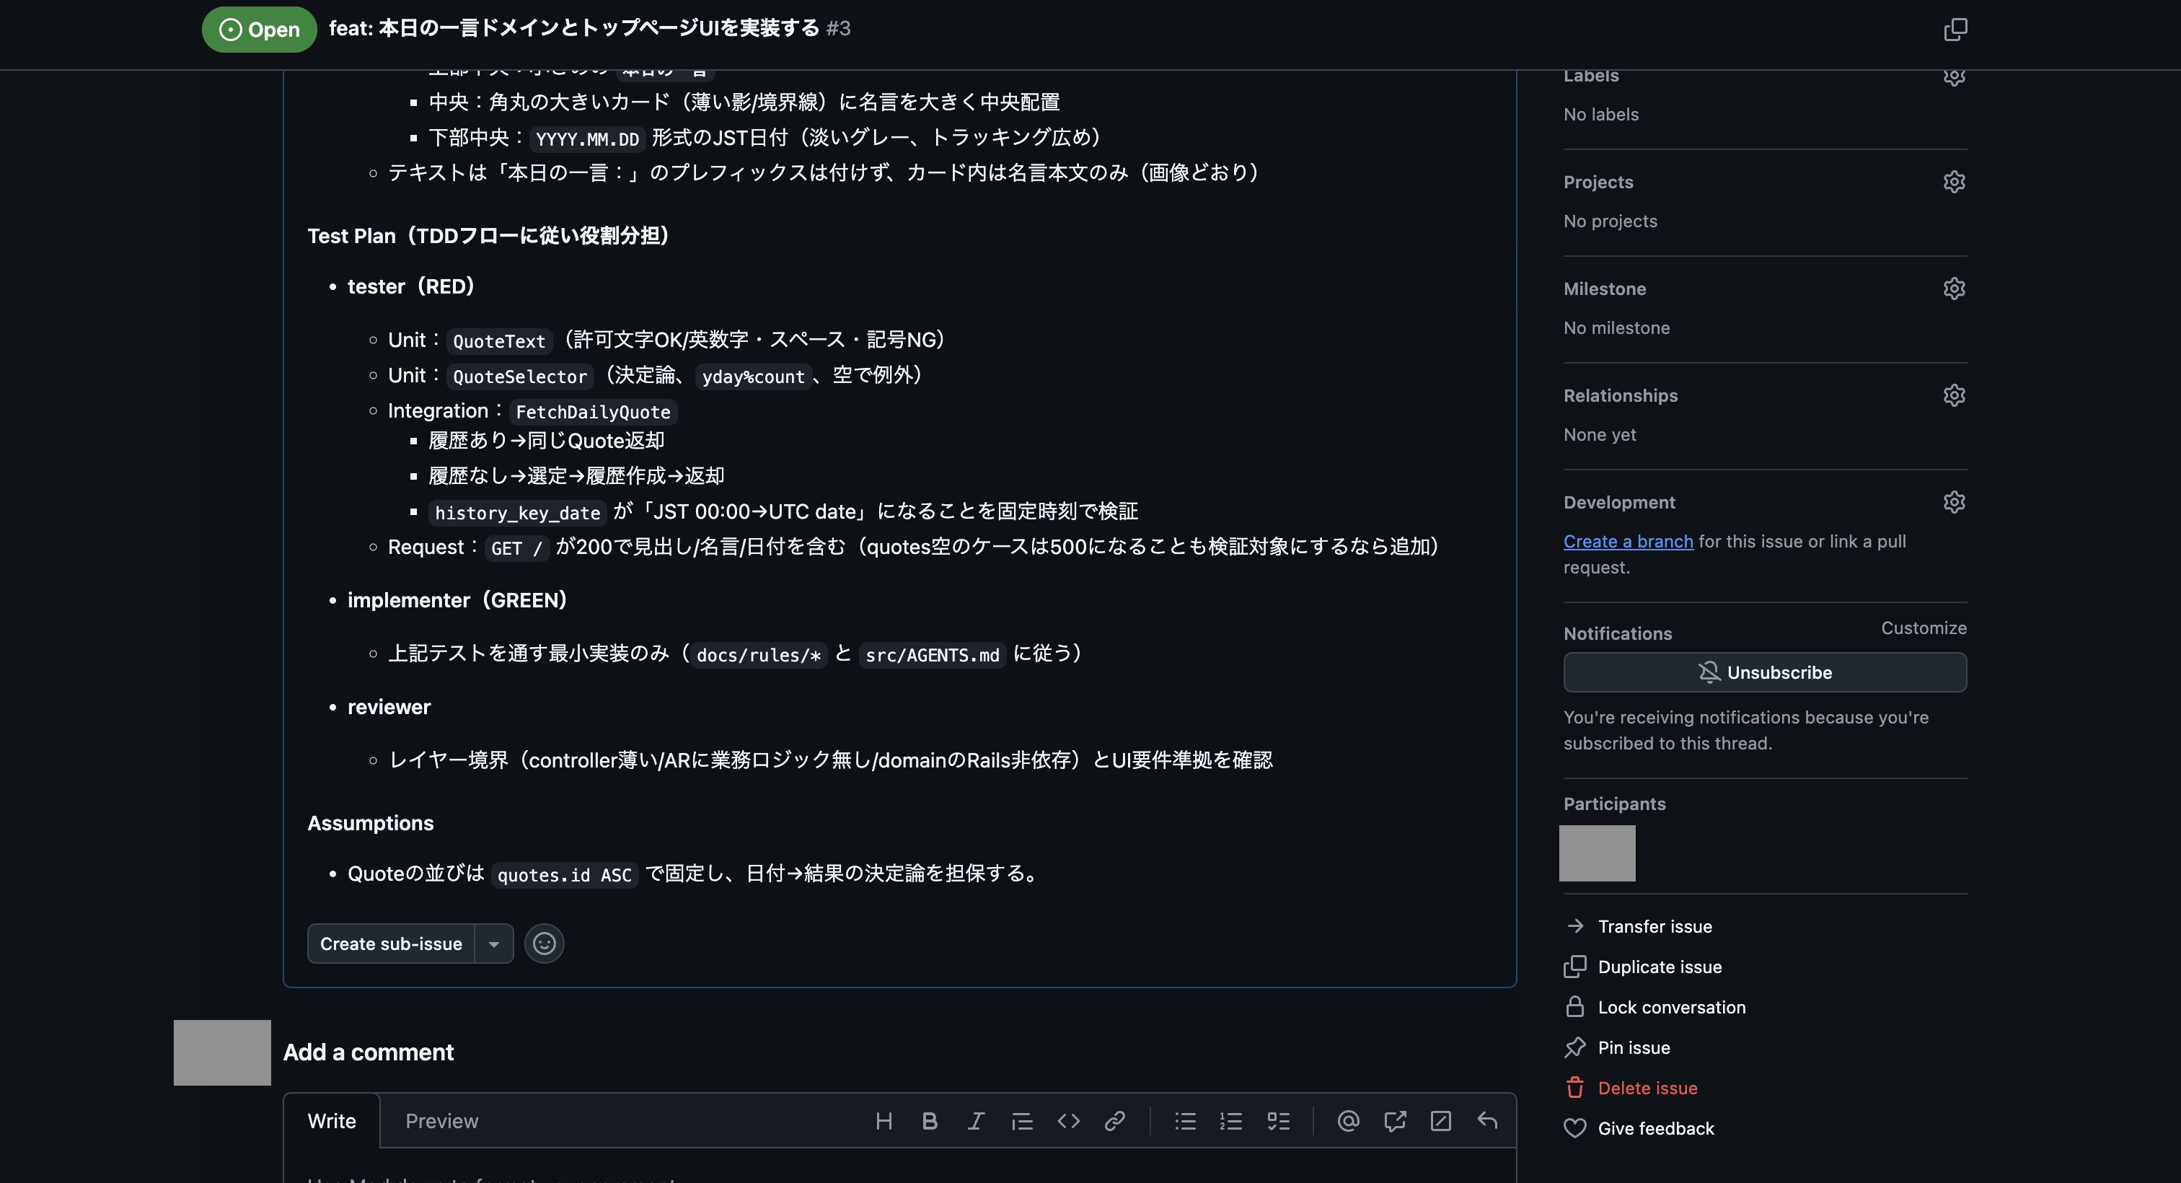Click the Bold formatting icon
Viewport: 2181px width, 1183px height.
click(929, 1121)
